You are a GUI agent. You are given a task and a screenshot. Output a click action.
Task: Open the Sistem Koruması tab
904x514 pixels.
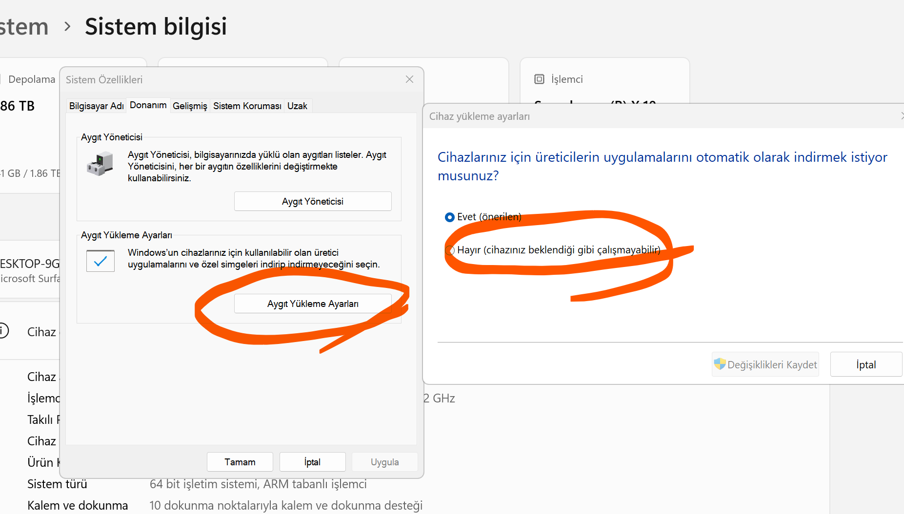247,106
